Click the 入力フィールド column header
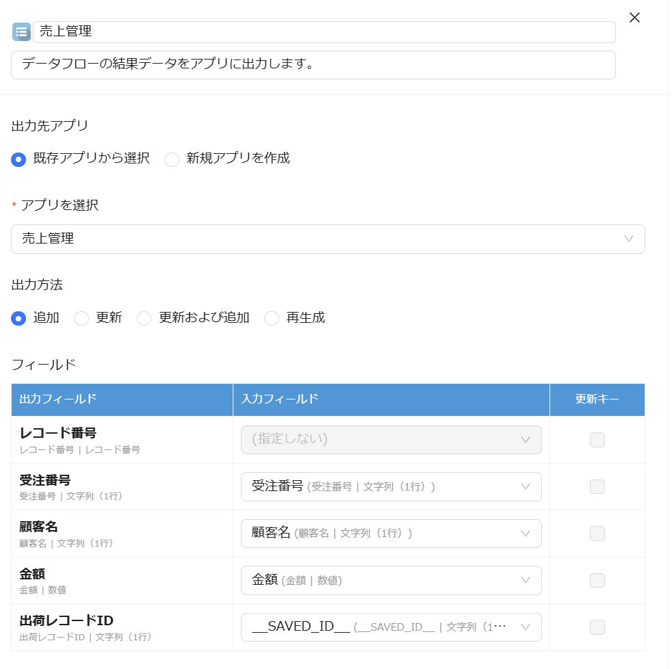This screenshot has height=669, width=672. [x=391, y=399]
